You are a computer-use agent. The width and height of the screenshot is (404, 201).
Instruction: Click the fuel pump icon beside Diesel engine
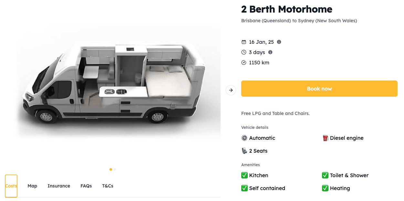[325, 138]
